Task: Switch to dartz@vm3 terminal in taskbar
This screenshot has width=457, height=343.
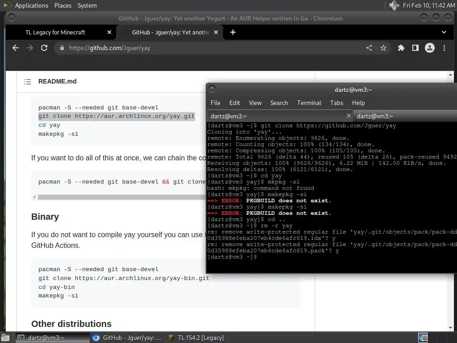Action: (x=52, y=338)
